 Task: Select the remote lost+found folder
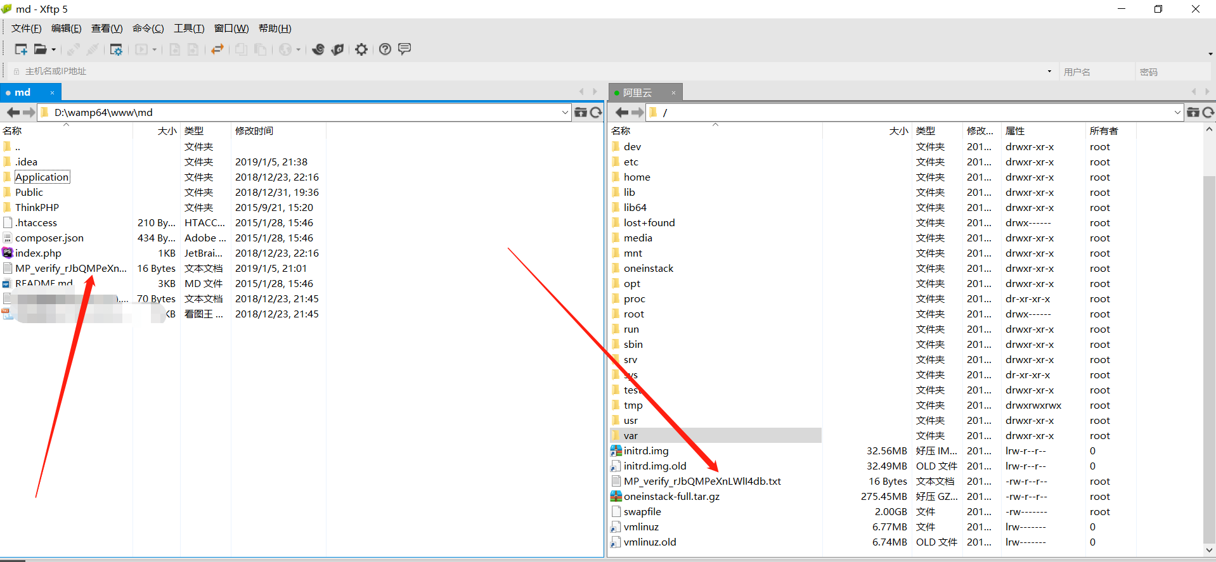tap(649, 223)
